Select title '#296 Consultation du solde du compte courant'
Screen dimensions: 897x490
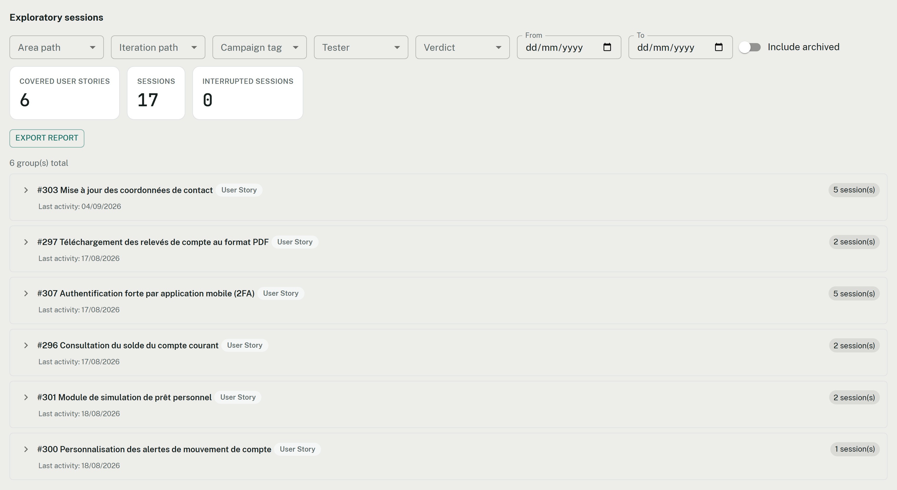click(x=128, y=345)
